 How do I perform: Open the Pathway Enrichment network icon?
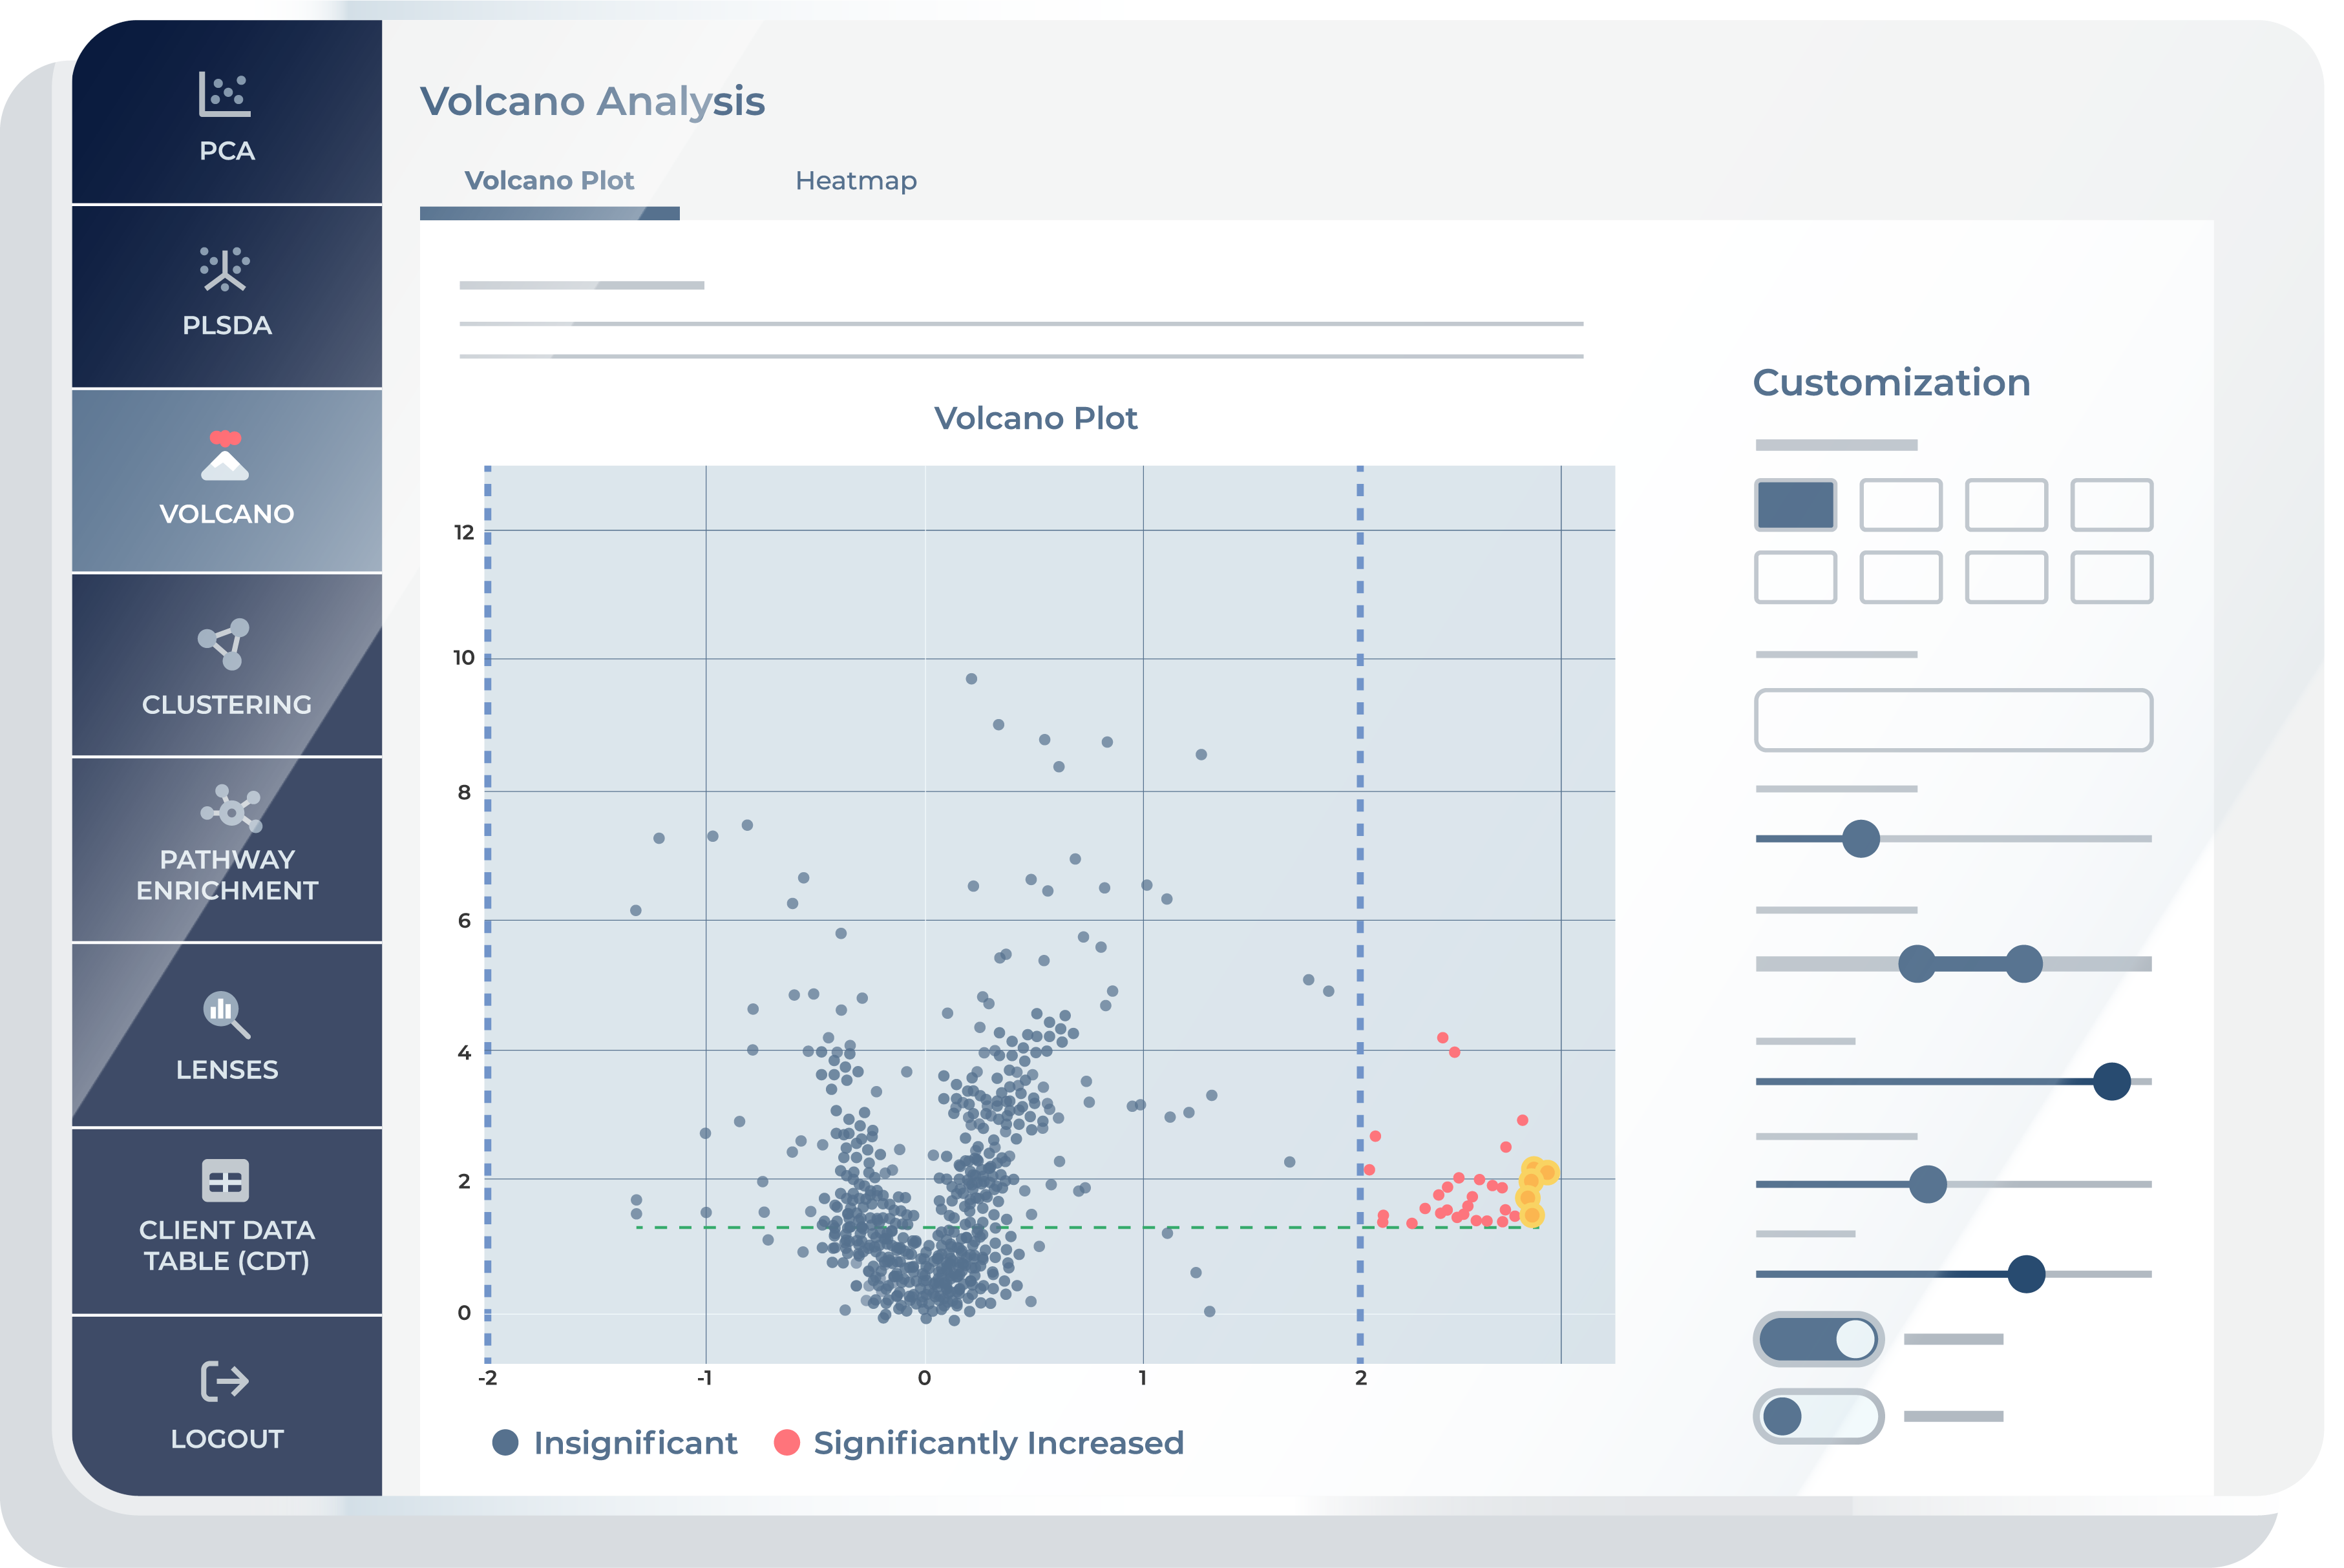click(x=230, y=808)
